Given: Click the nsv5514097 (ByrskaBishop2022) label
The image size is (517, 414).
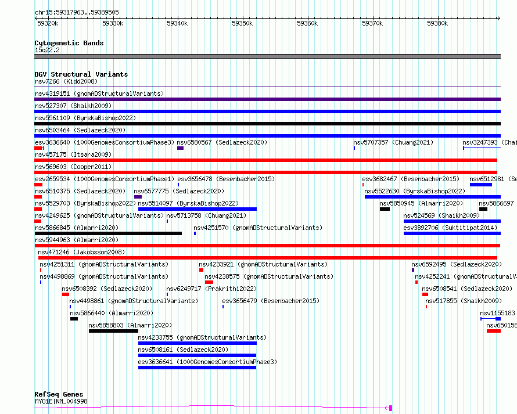Looking at the screenshot, I should click(x=188, y=203).
